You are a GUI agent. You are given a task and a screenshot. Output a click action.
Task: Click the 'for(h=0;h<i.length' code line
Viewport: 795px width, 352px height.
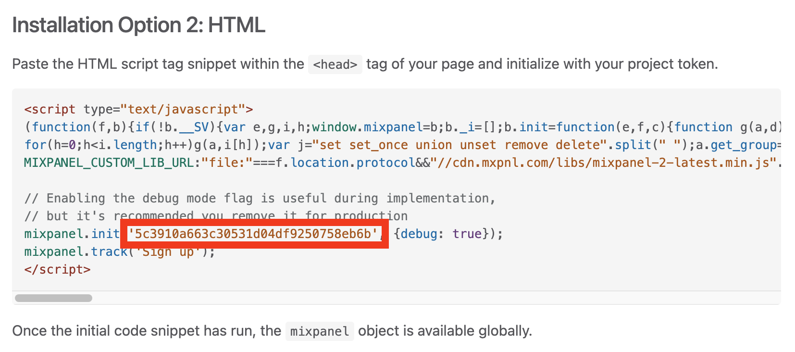402,145
